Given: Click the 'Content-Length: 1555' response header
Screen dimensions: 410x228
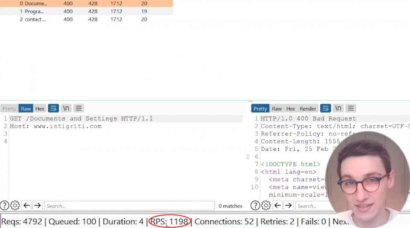Looking at the screenshot, I should click(300, 141).
